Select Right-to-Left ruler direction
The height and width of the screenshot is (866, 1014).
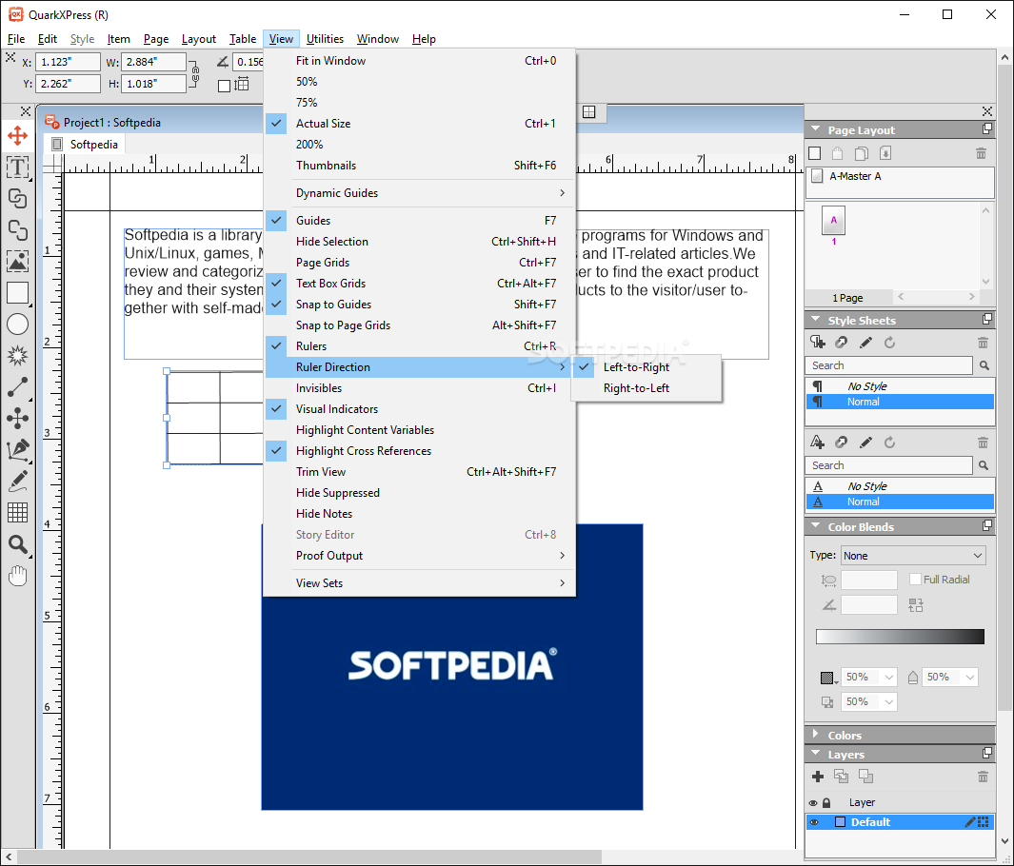click(x=646, y=388)
